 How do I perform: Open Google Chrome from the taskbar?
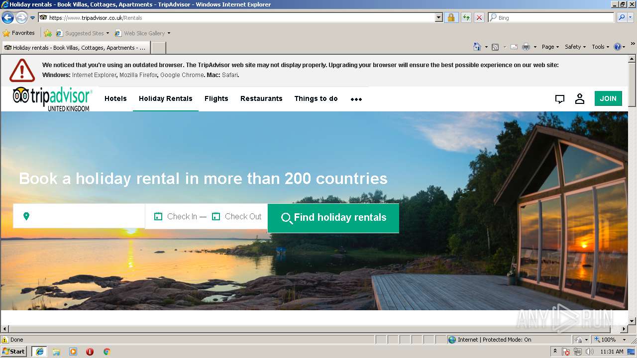[106, 352]
